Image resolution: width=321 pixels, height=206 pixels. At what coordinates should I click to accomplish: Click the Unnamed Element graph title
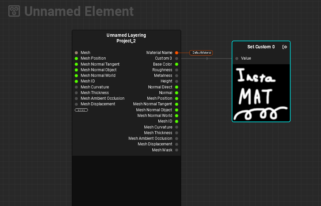pyautogui.click(x=79, y=11)
